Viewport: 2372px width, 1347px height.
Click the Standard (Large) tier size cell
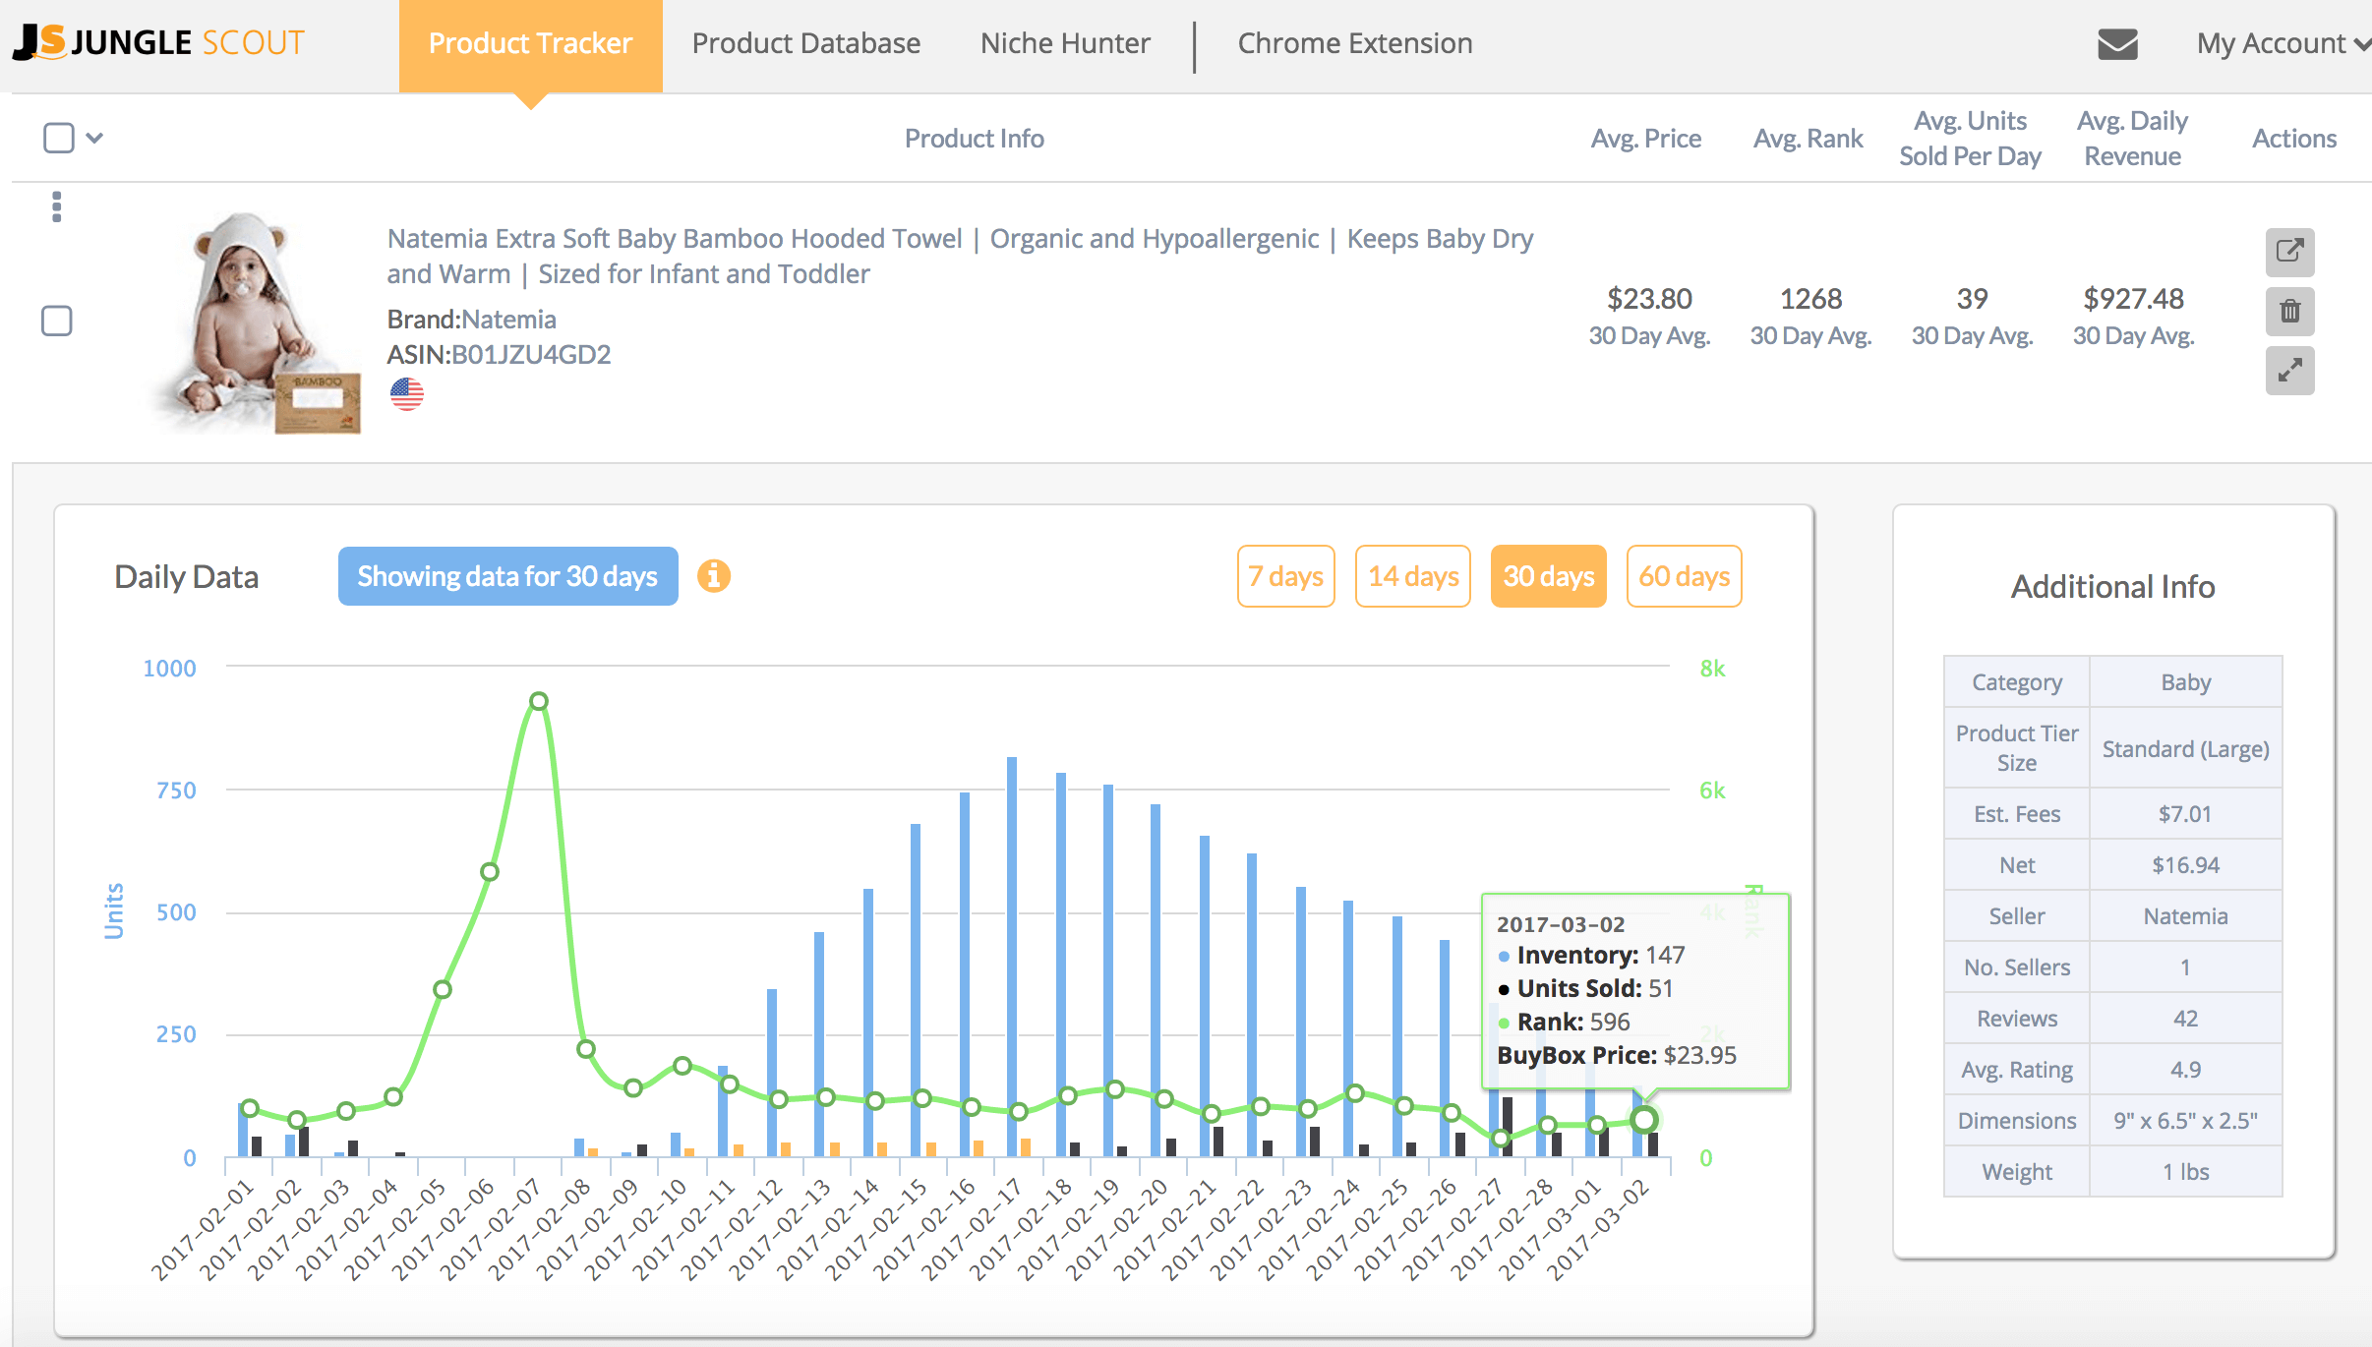(x=2185, y=748)
